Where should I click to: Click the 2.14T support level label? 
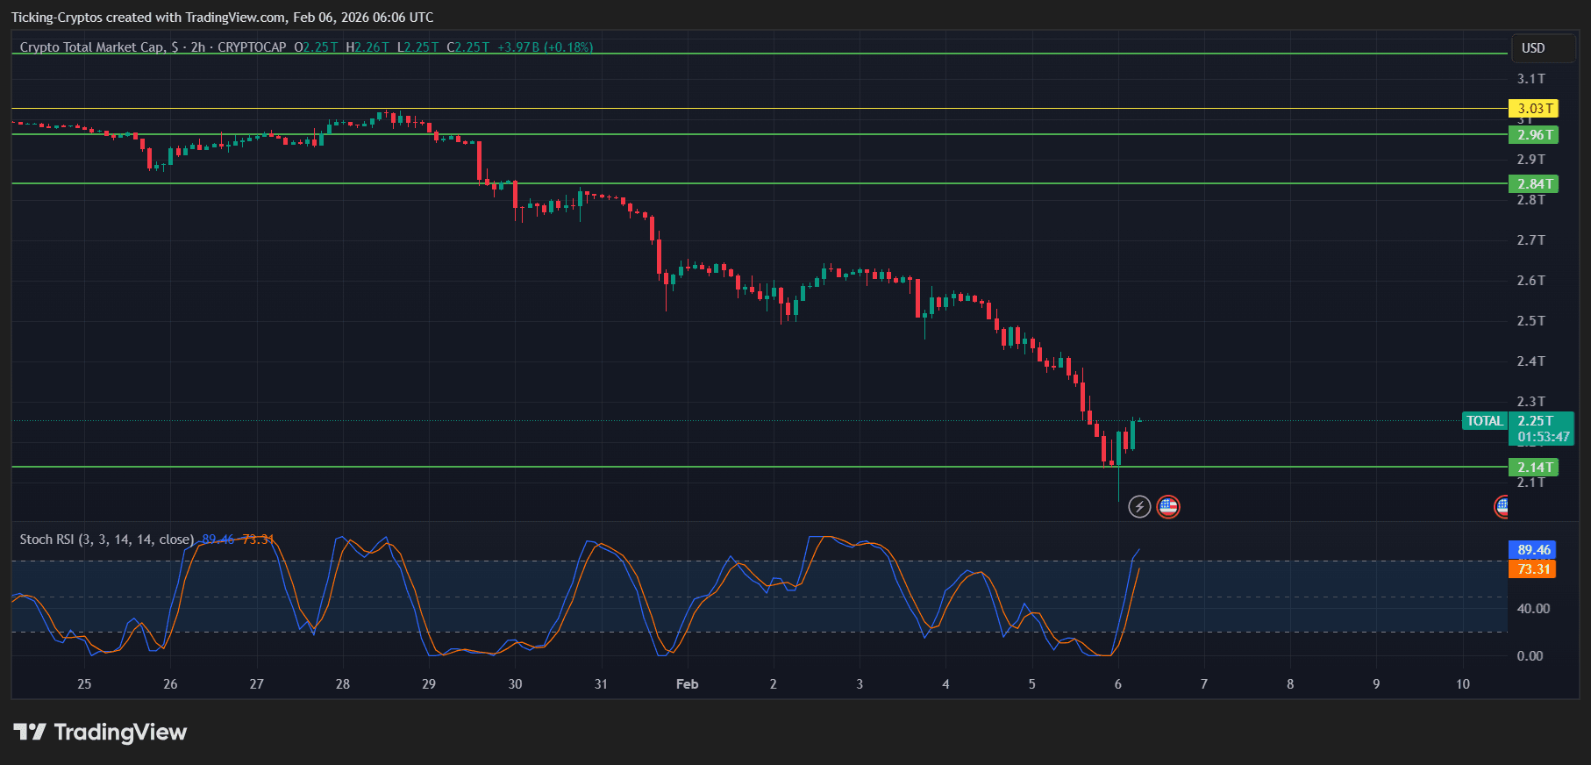1533,468
